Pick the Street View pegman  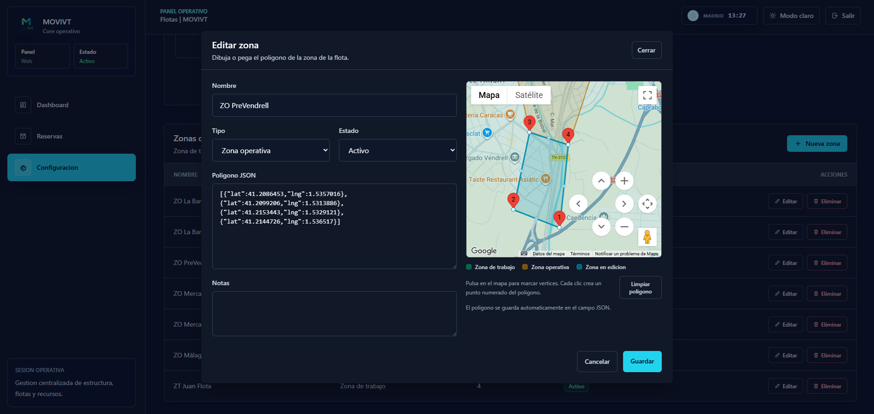click(647, 237)
